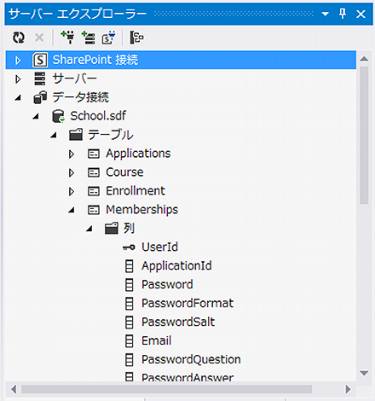Select the PasswordSalt column
The width and height of the screenshot is (375, 401).
(178, 323)
